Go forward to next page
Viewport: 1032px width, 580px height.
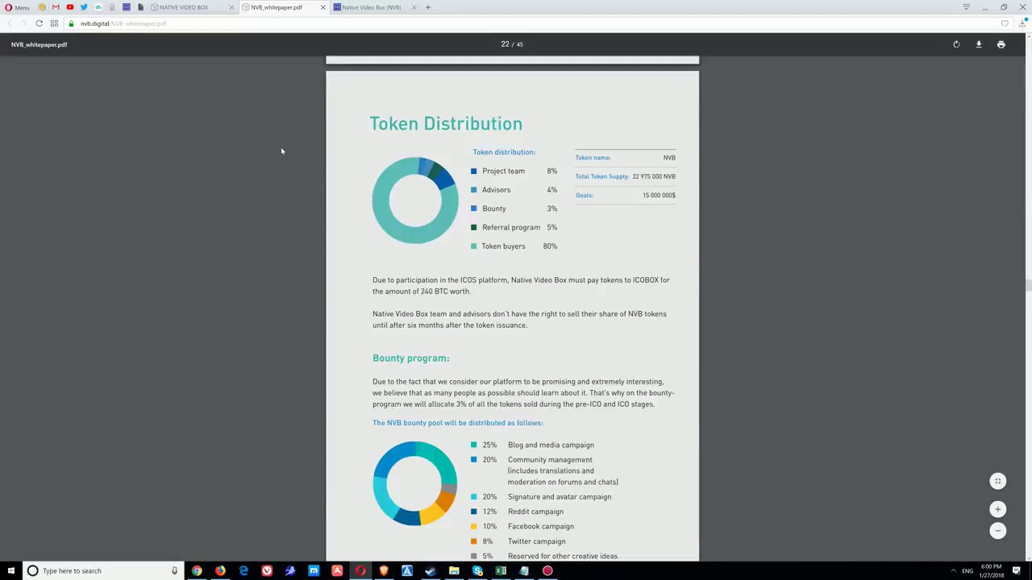pyautogui.click(x=23, y=23)
